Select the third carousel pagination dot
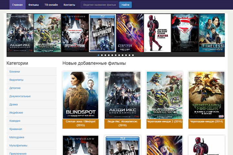Viewport: 233px width, 155px height. (x=105, y=55)
